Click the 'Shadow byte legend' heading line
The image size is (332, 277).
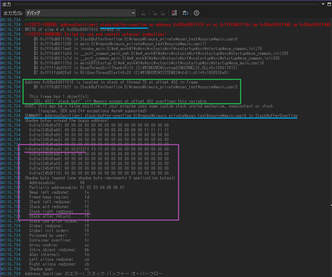[x=100, y=178]
